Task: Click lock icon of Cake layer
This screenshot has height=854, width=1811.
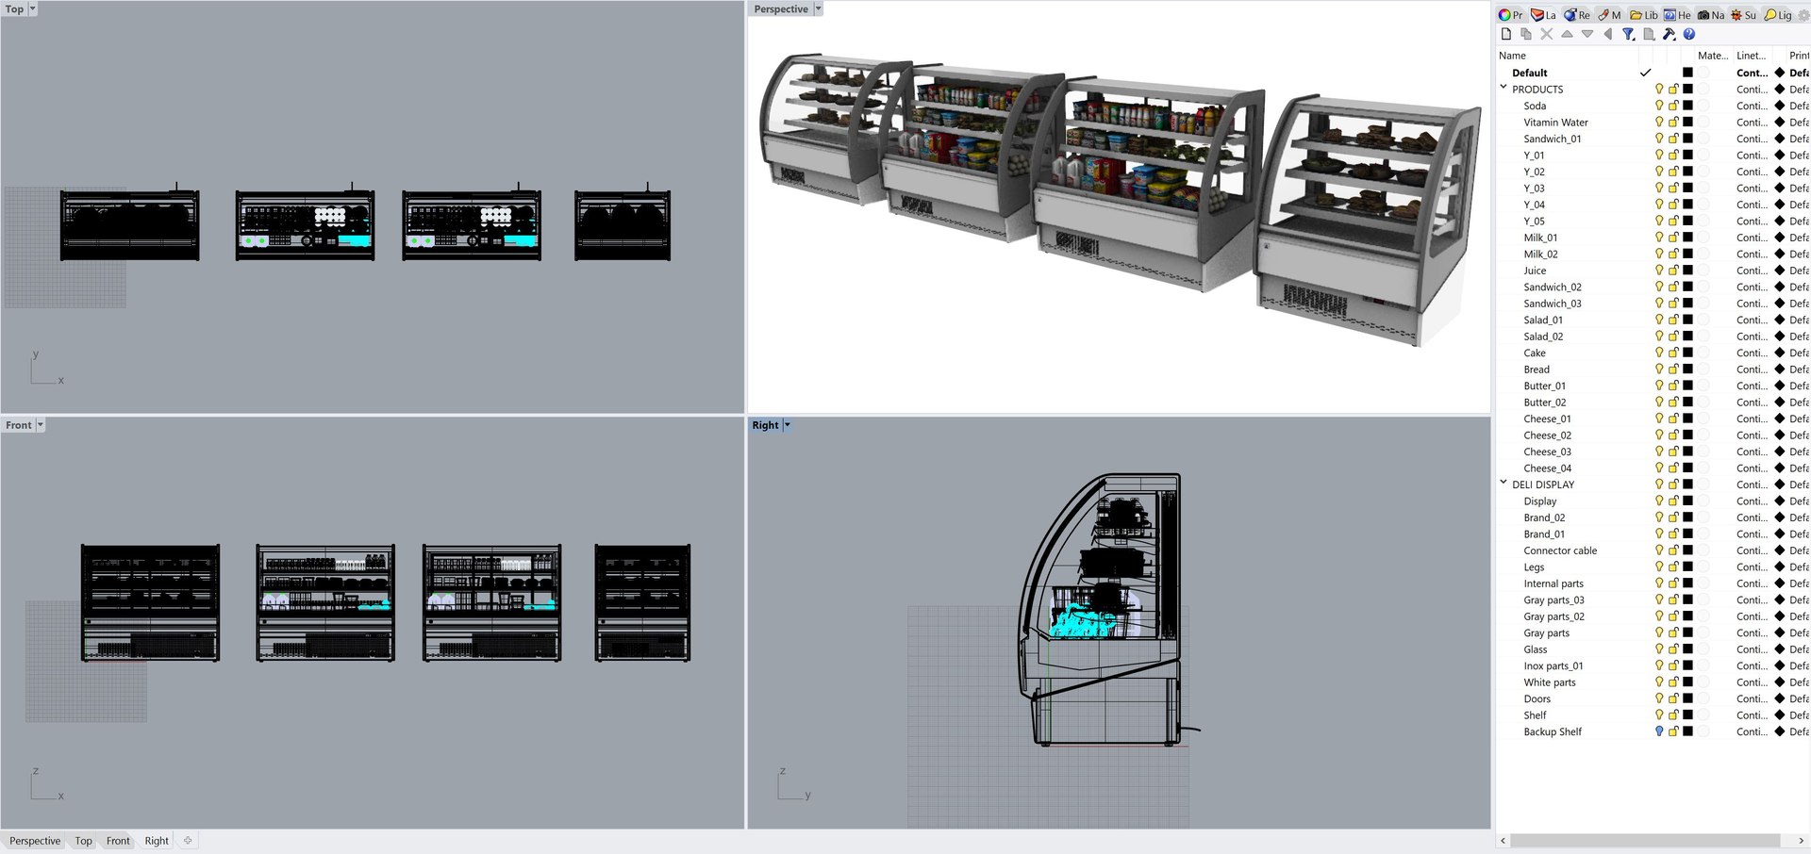Action: (1673, 353)
